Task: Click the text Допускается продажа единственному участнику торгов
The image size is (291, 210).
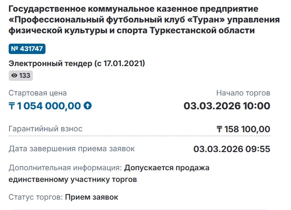Action: coord(167,167)
